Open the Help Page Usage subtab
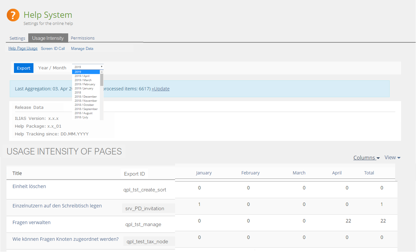Image resolution: width=416 pixels, height=252 pixels. point(23,49)
